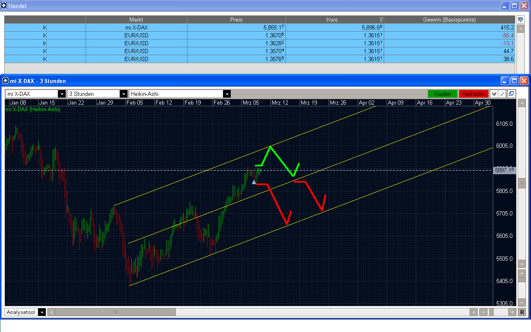The height and width of the screenshot is (332, 531).
Task: Click the vertical zoom minus button
Action: (522, 303)
